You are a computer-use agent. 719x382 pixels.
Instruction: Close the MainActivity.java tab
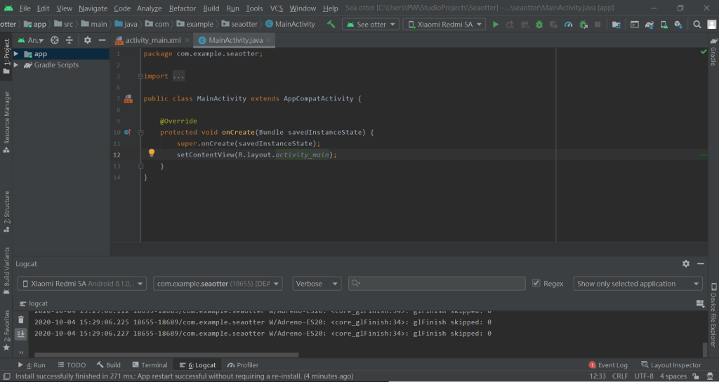tap(268, 40)
